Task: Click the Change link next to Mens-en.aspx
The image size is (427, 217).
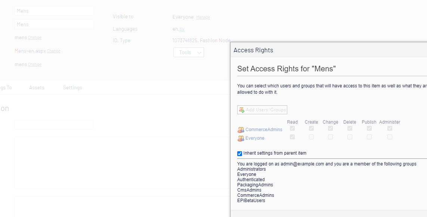Action: pos(53,51)
